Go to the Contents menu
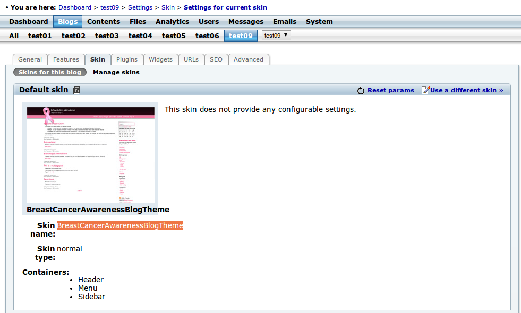The height and width of the screenshot is (313, 521). (x=104, y=22)
